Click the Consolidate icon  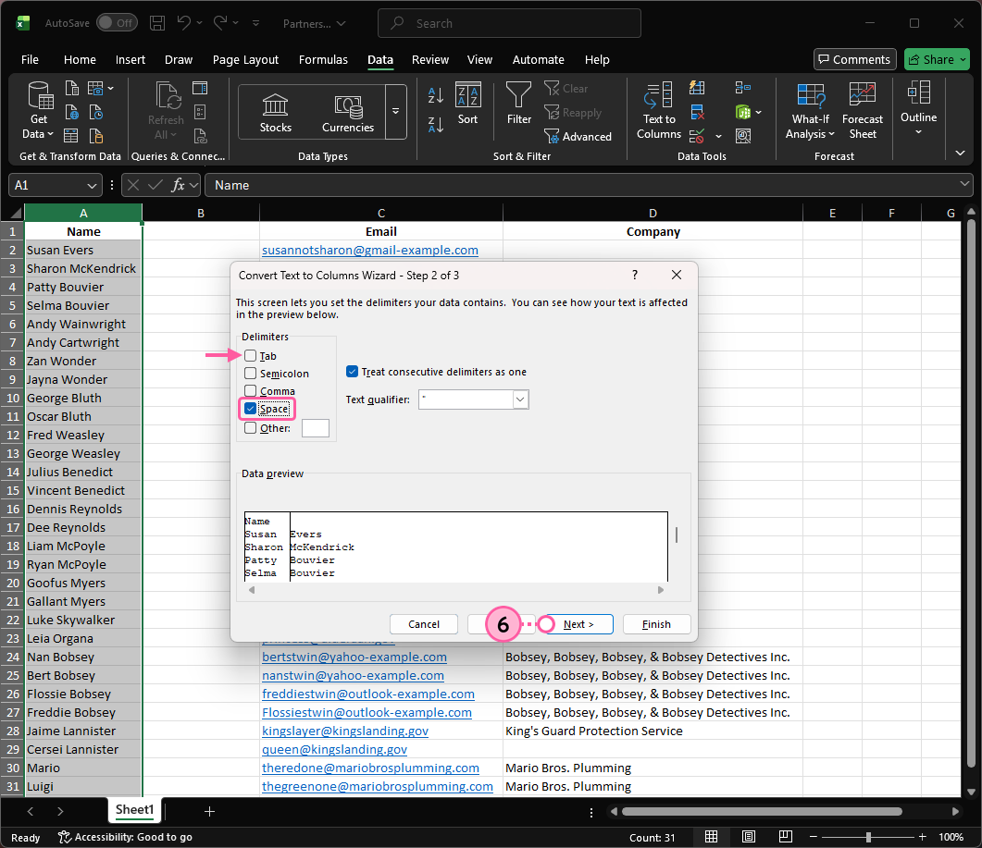point(742,88)
